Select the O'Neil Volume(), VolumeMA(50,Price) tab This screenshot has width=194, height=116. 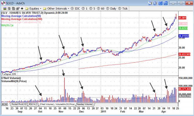click(57, 104)
